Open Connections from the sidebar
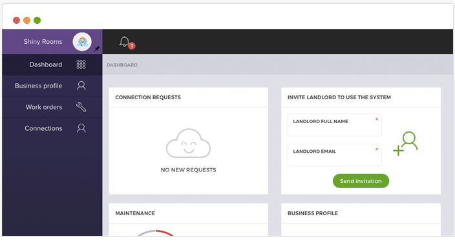 (x=52, y=128)
